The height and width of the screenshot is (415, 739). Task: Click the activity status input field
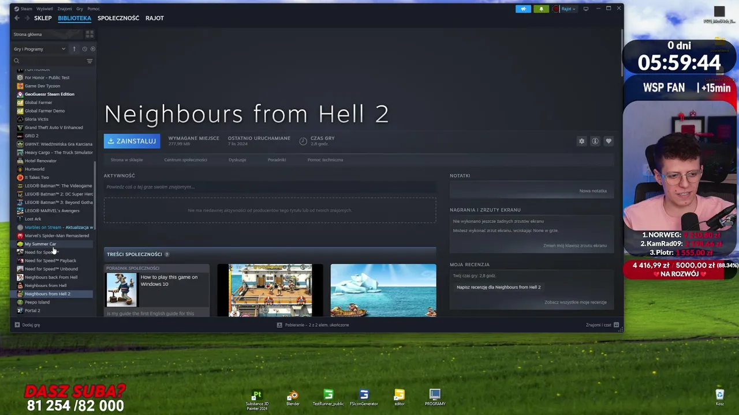pos(270,187)
